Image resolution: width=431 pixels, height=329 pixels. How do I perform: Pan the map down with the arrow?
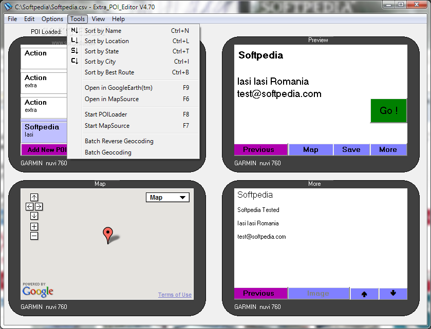[34, 216]
